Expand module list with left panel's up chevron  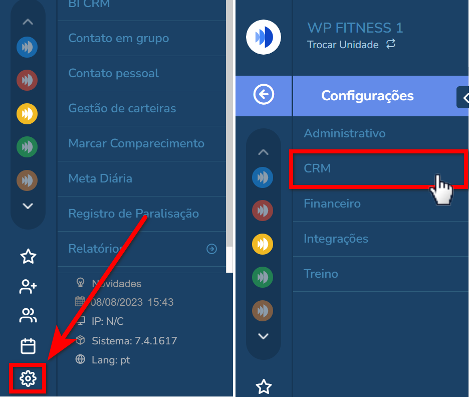click(28, 22)
